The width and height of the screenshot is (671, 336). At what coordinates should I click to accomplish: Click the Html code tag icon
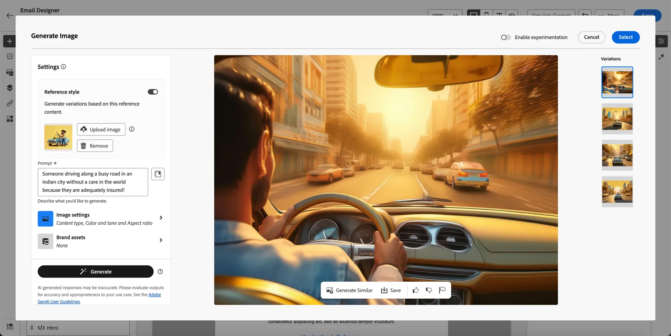41,328
